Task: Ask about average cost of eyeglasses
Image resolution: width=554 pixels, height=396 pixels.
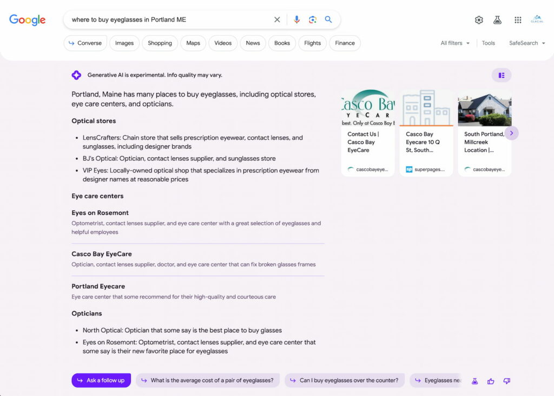Action: 208,380
